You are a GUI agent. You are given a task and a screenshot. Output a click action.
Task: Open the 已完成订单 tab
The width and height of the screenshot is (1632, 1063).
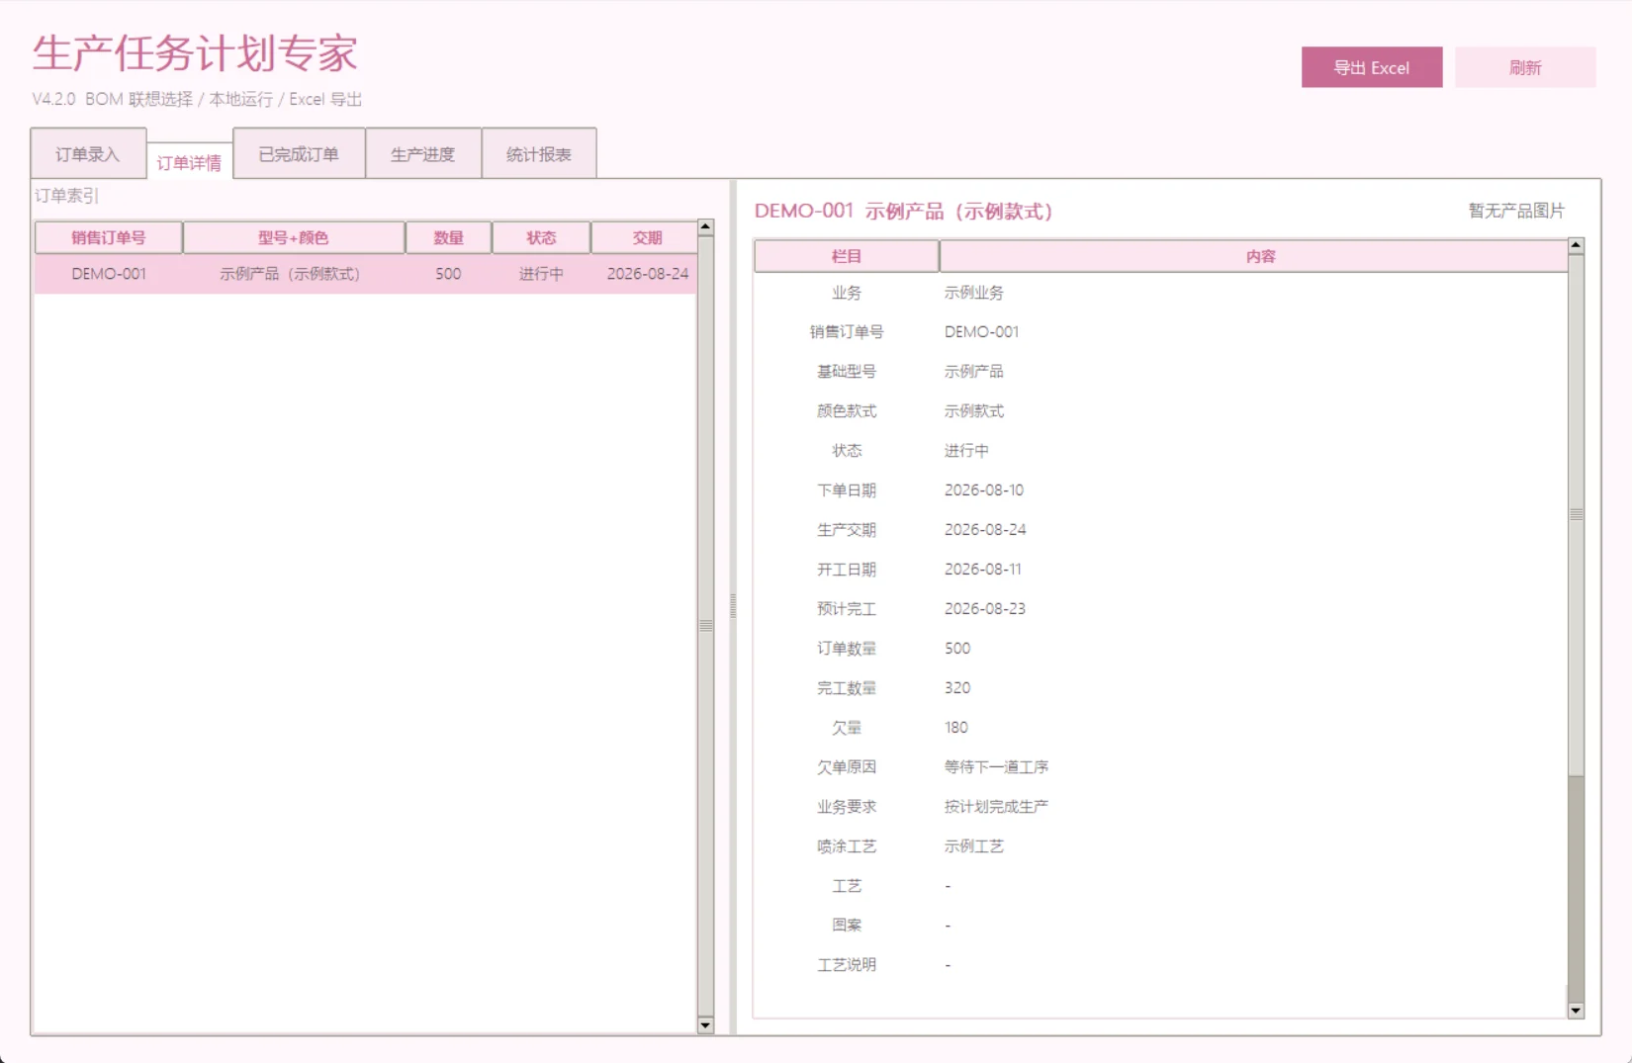(x=299, y=154)
